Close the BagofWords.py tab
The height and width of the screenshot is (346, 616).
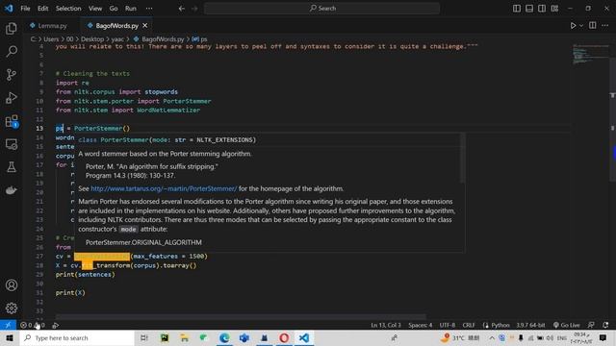(145, 26)
